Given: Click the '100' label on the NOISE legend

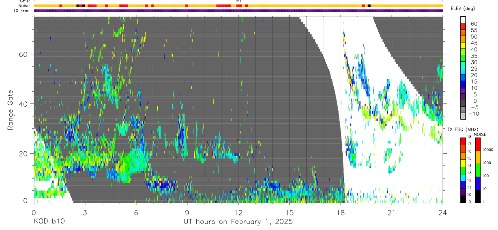Looking at the screenshot, I should (485, 176).
